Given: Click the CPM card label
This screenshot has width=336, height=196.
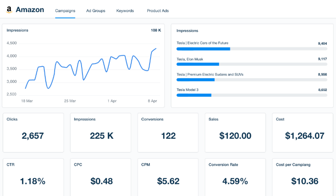Looking at the screenshot, I should (x=146, y=165).
